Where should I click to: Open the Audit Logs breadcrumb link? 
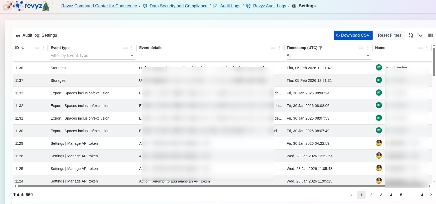click(x=230, y=6)
